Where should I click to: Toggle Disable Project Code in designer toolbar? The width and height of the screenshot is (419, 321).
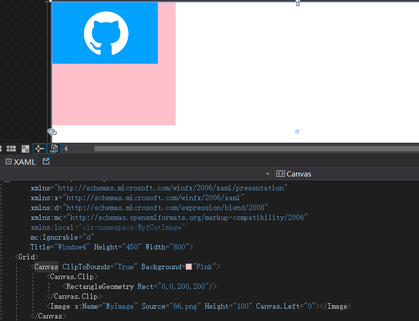[x=53, y=148]
